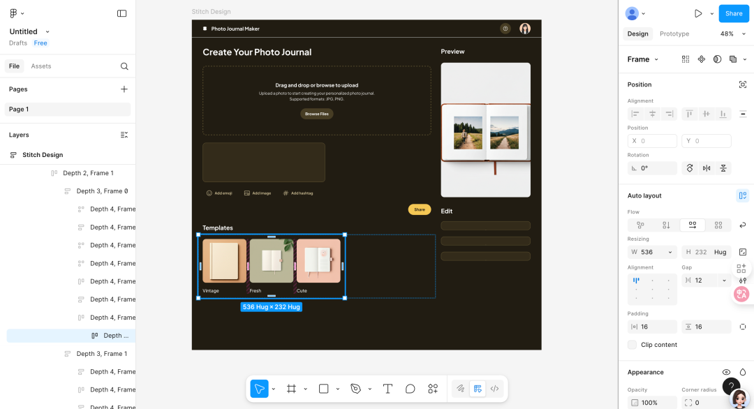
Task: Switch to Design tab
Action: click(637, 34)
